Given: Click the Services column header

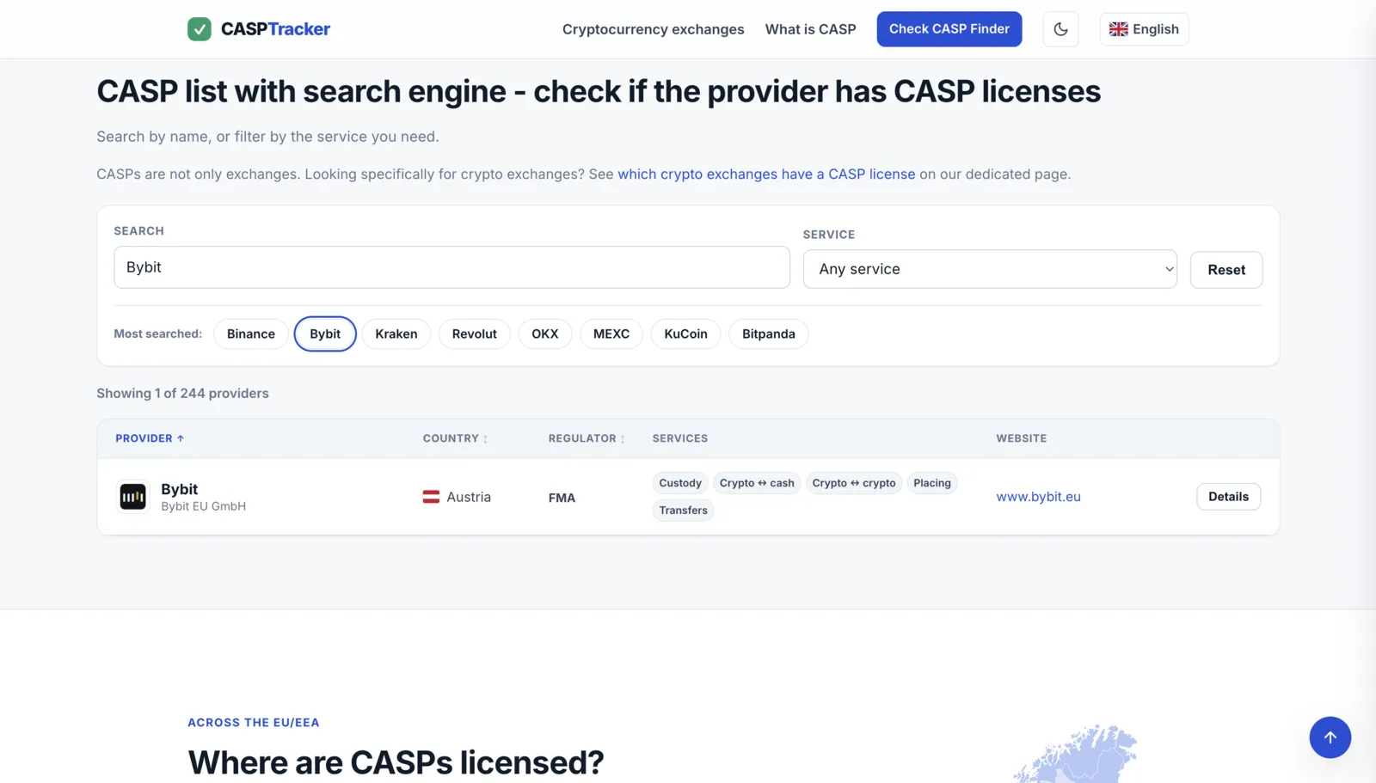Looking at the screenshot, I should click(x=680, y=438).
